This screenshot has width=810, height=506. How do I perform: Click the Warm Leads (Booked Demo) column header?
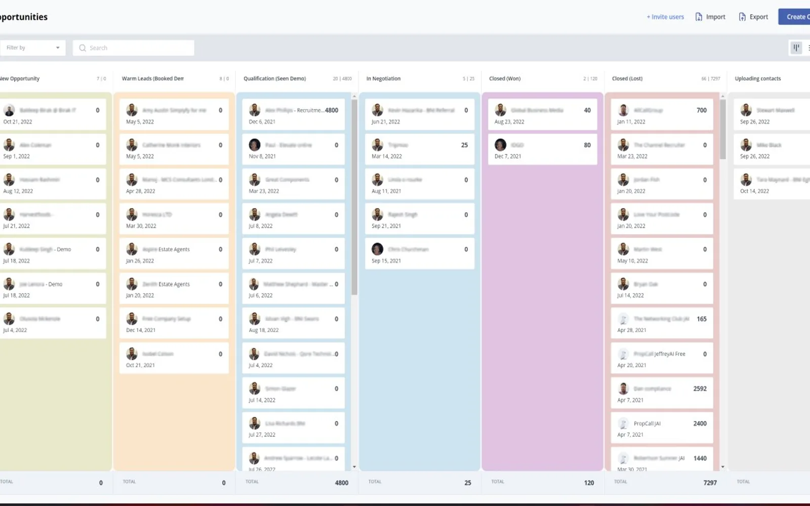click(153, 78)
